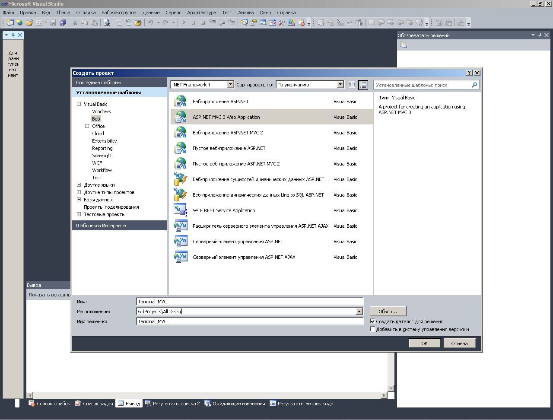
Task: Click the Copy toolbar icon
Action: pos(85,22)
